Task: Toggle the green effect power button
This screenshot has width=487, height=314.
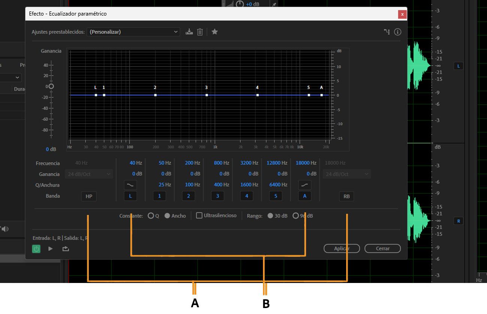Action: point(36,248)
